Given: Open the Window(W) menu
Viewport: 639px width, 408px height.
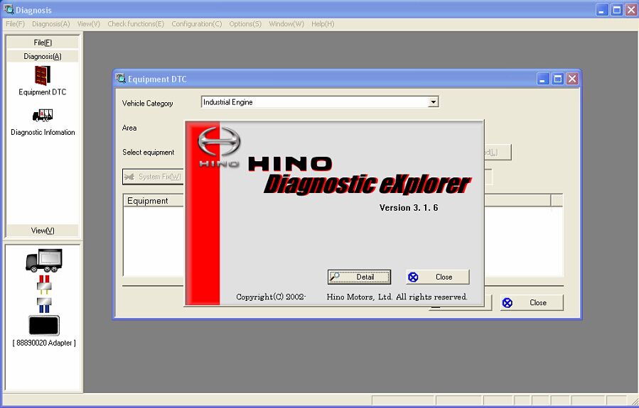Looking at the screenshot, I should click(x=286, y=24).
